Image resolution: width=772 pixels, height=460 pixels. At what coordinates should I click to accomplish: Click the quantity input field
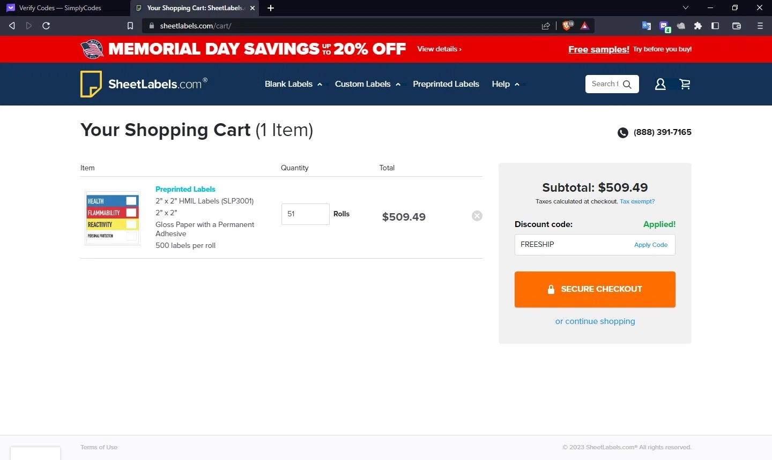[305, 214]
